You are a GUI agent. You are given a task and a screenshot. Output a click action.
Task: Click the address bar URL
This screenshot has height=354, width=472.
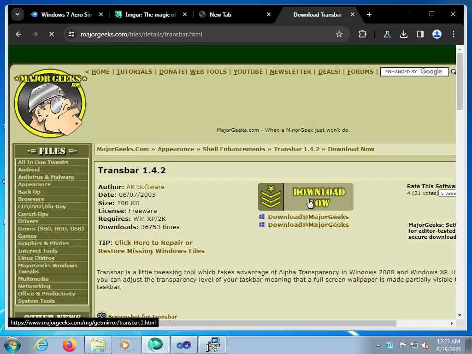coord(141,34)
